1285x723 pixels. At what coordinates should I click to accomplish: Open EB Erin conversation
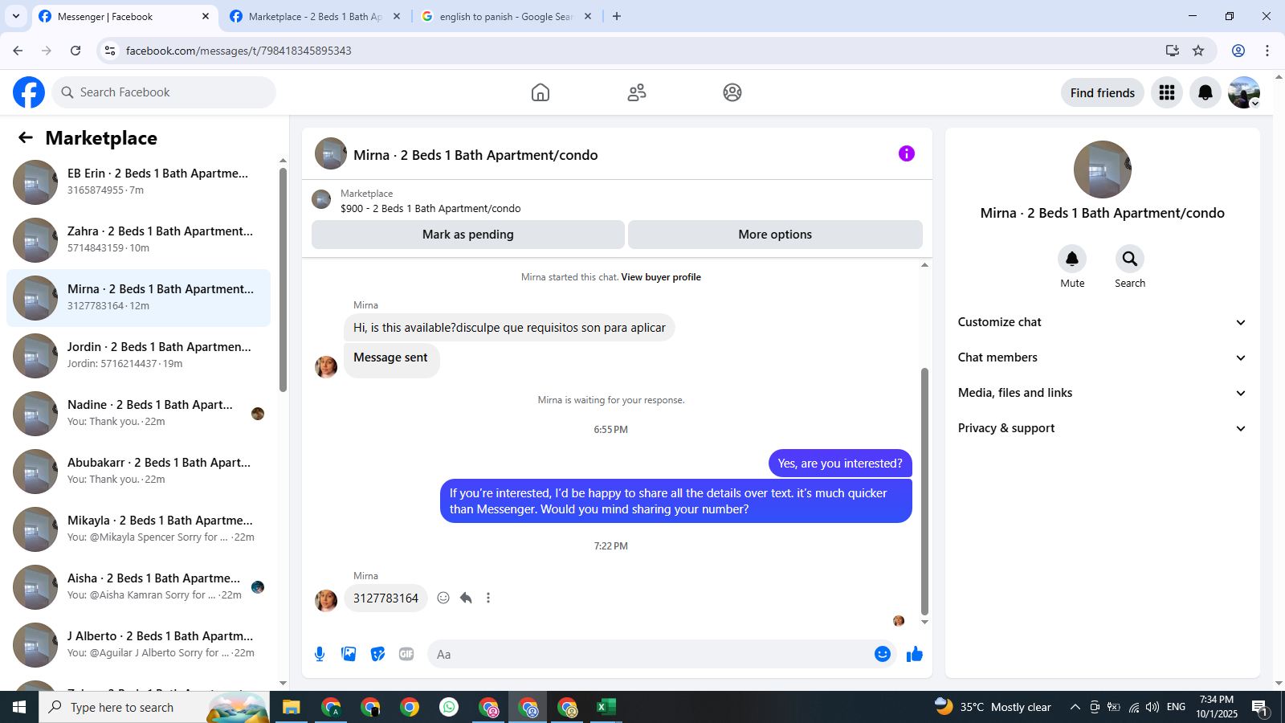(x=138, y=182)
